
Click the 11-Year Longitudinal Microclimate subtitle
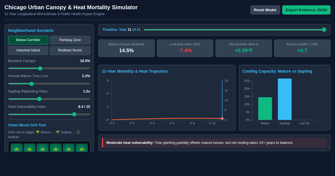[x=54, y=14]
